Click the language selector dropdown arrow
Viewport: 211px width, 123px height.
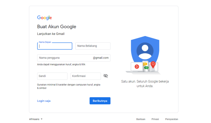tap(42, 119)
